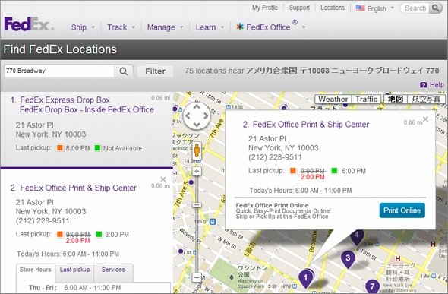This screenshot has height=294, width=448.
Task: Click the Help question mark icon
Action: pyautogui.click(x=423, y=85)
